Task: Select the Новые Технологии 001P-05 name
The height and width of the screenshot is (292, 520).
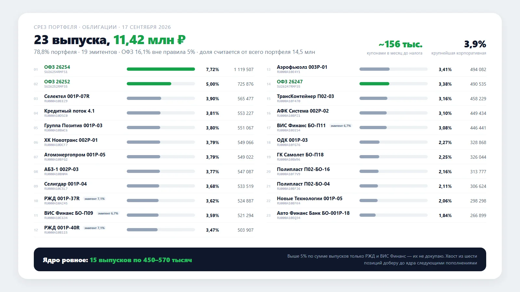Action: pyautogui.click(x=310, y=199)
